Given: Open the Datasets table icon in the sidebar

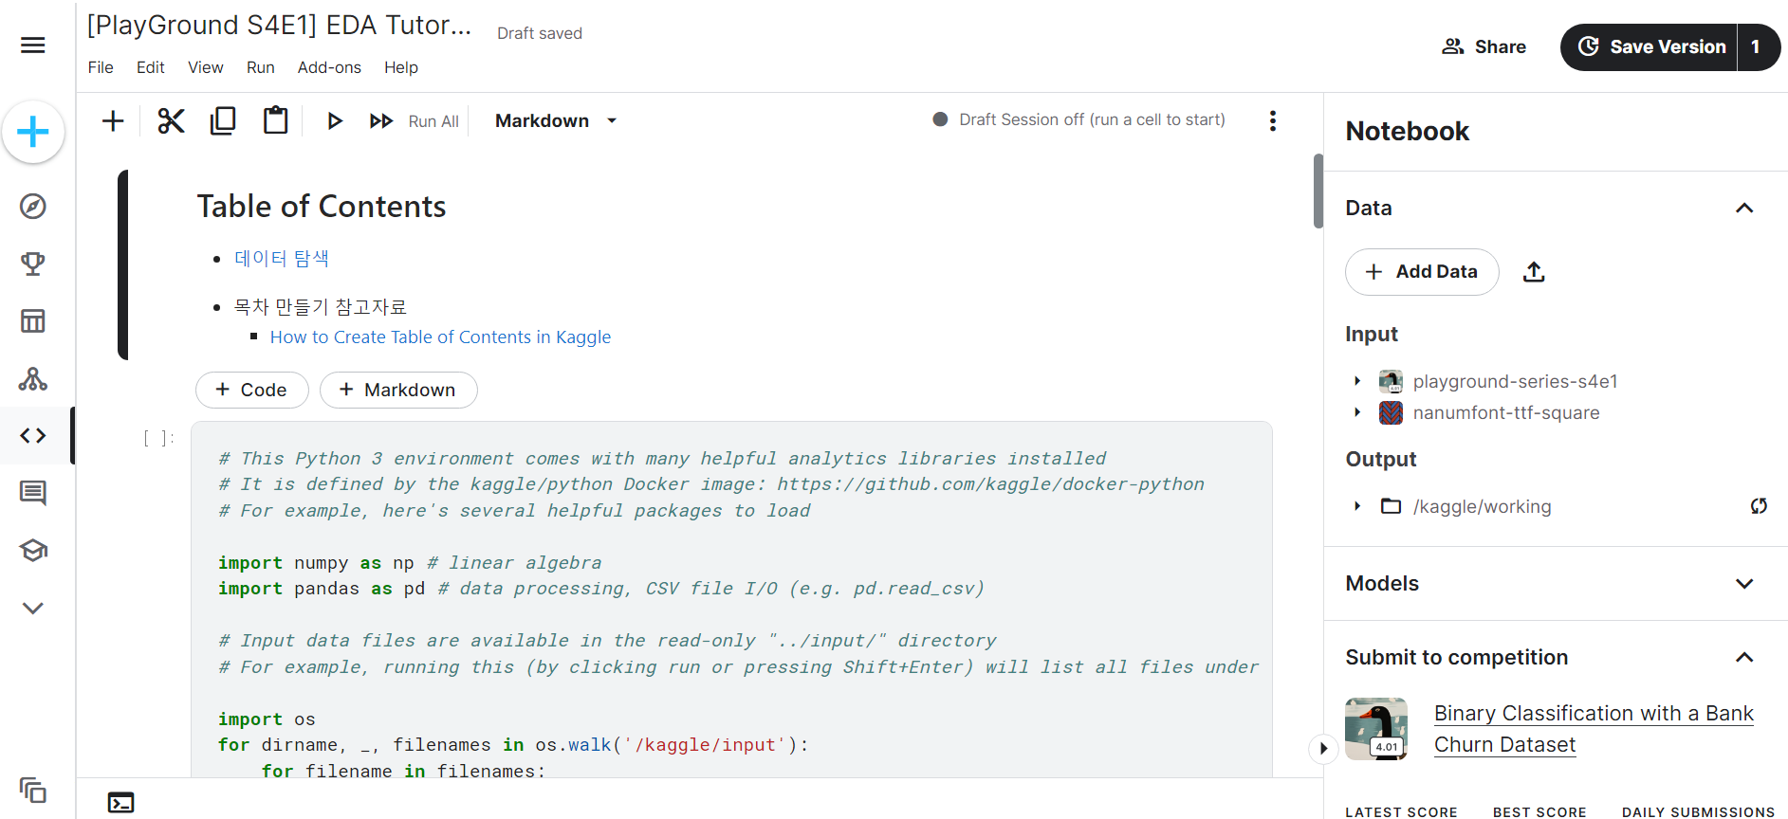Looking at the screenshot, I should [x=33, y=321].
